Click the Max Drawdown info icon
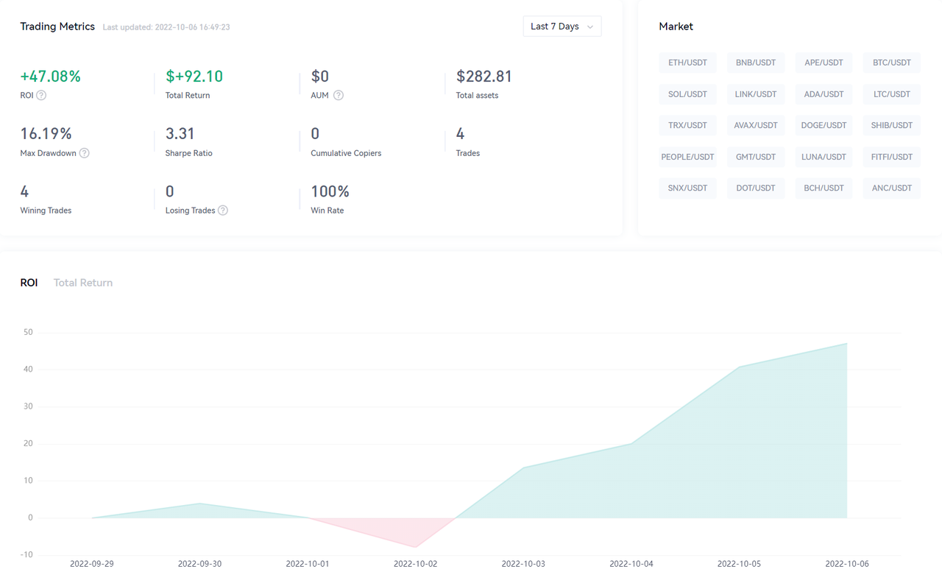Screen dimensions: 942x583 point(84,153)
